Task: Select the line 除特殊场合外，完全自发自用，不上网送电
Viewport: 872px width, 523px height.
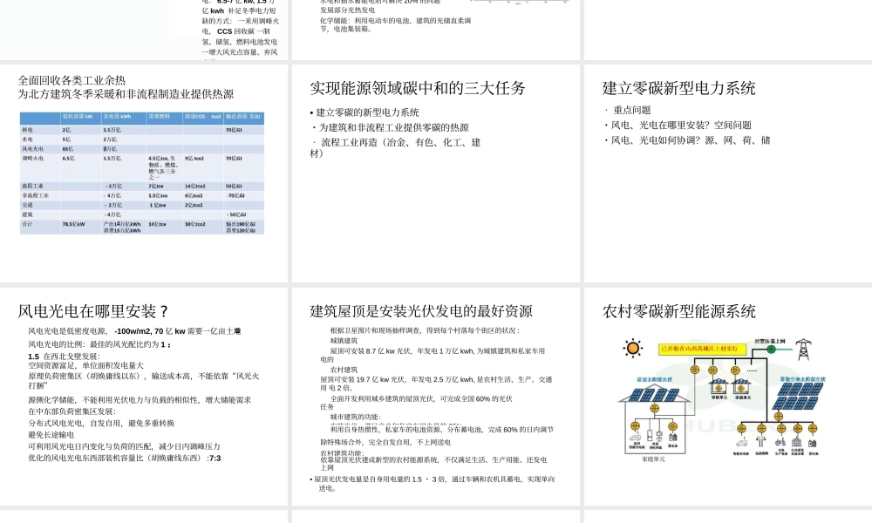Action: coord(385,443)
